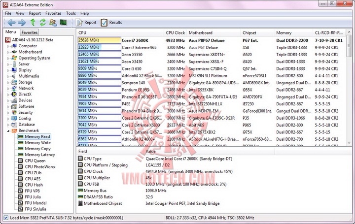Click the FPU VP8 benchmark icon
The image size is (355, 224).
click(21, 191)
